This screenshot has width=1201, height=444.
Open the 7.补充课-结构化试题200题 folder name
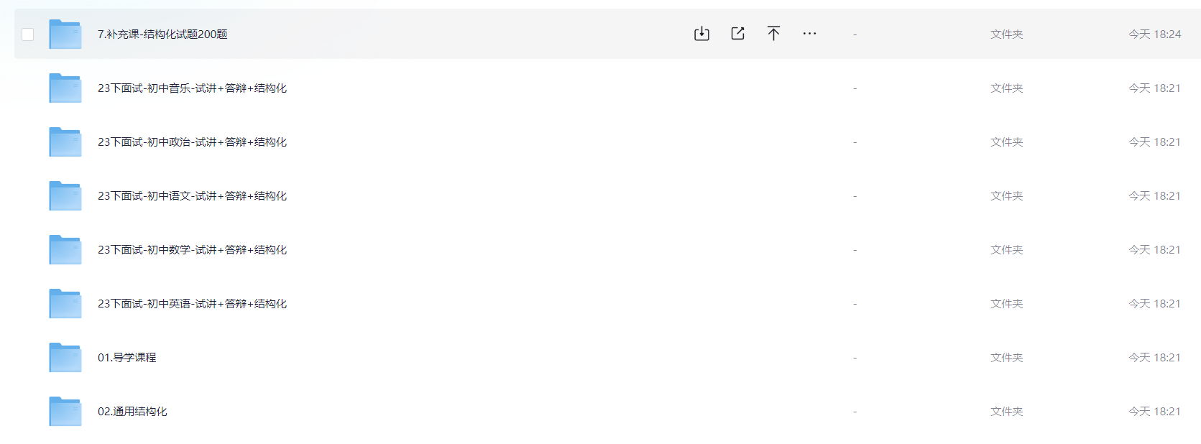[x=162, y=34]
